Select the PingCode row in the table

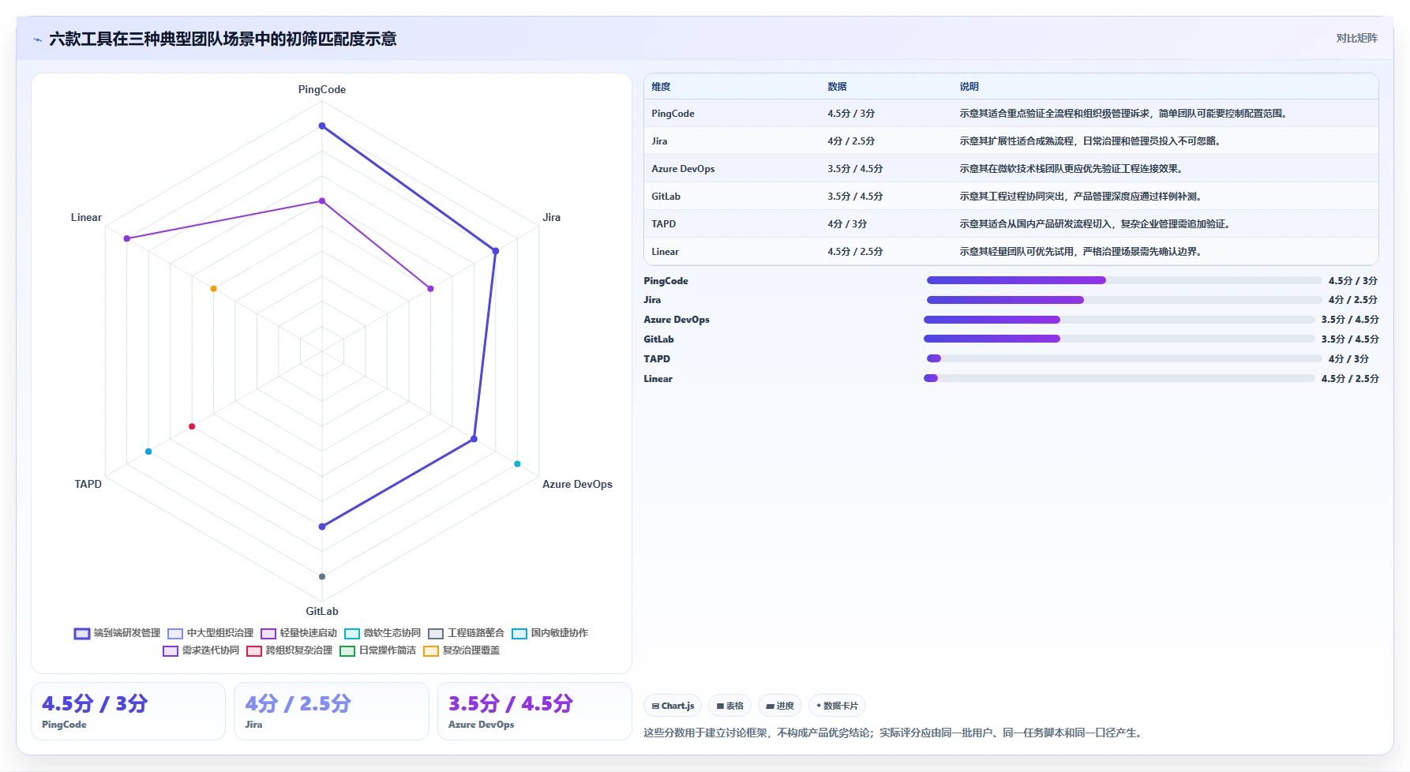pyautogui.click(x=1011, y=113)
